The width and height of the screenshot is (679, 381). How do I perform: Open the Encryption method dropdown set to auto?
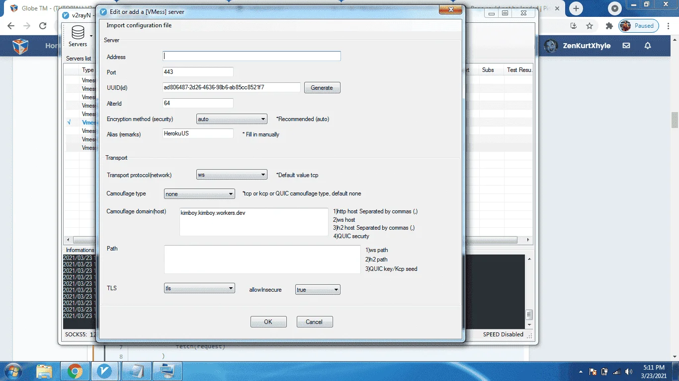point(232,119)
